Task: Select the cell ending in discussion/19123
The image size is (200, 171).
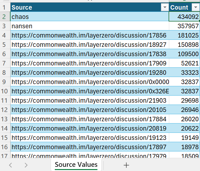Action: pos(90,138)
